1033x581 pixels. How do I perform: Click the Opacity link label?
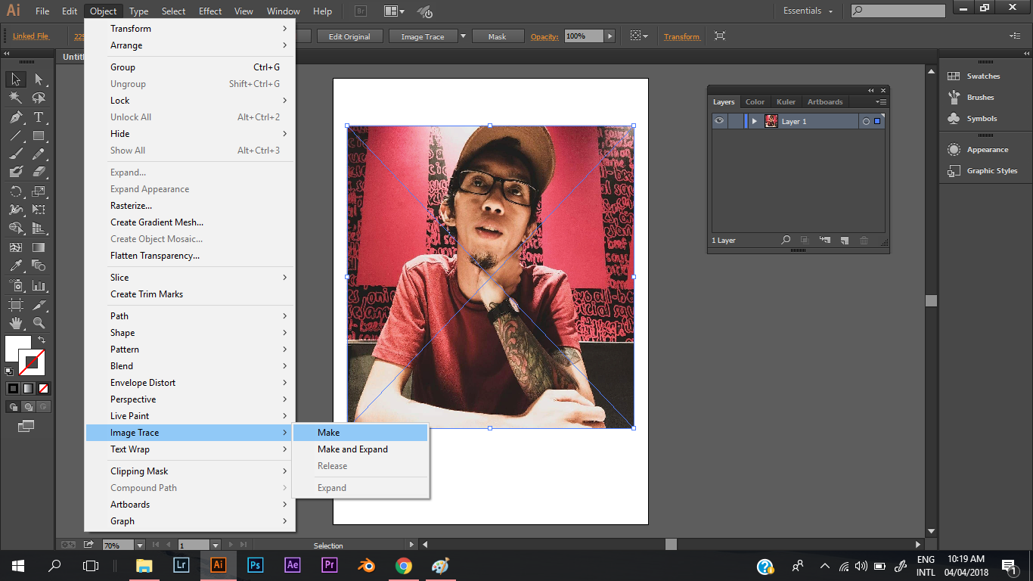click(544, 36)
